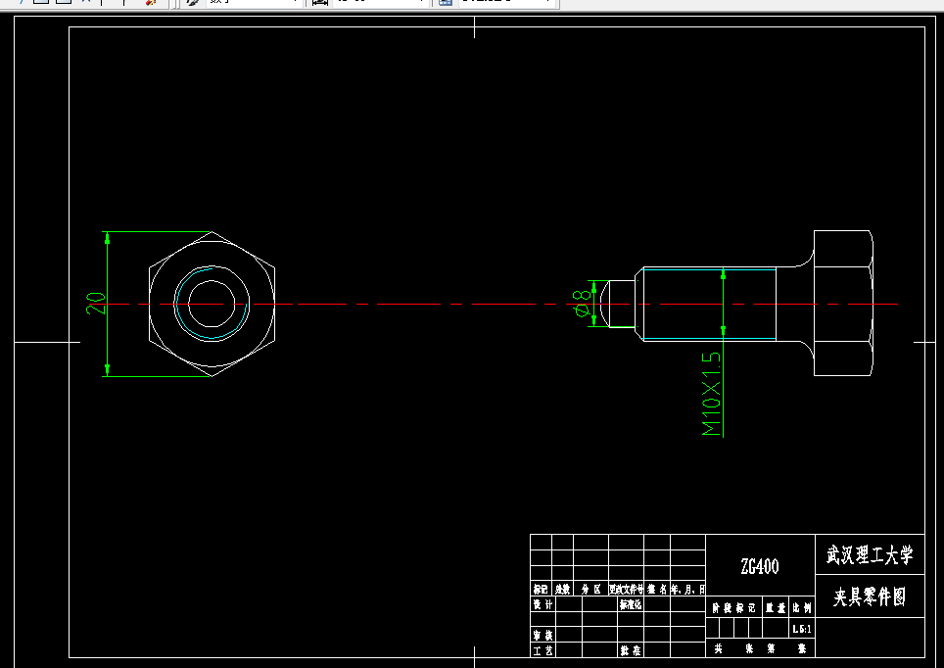Click the 武汉理工大学 text in title block

pos(870,554)
